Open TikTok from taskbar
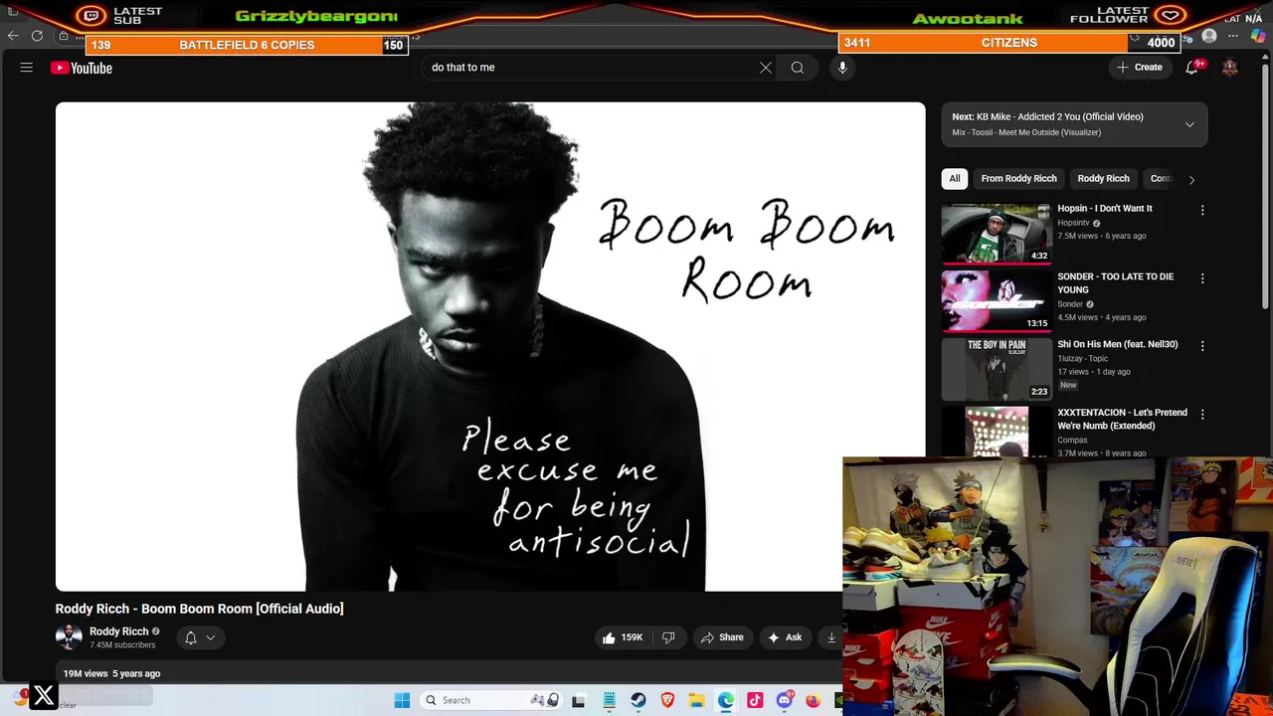This screenshot has height=716, width=1273. click(755, 700)
